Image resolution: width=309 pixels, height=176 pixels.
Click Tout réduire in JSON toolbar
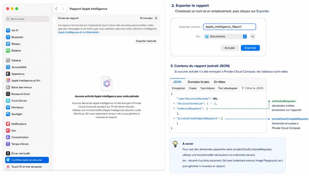(x=207, y=88)
